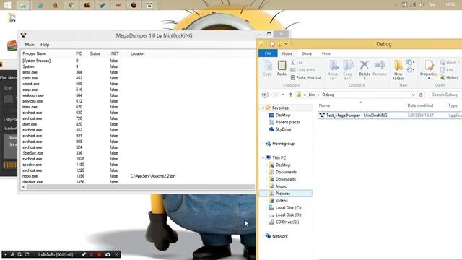Click the recorder bar magnifier zoom icon
Image resolution: width=462 pixels, height=260 pixels.
click(x=19, y=254)
